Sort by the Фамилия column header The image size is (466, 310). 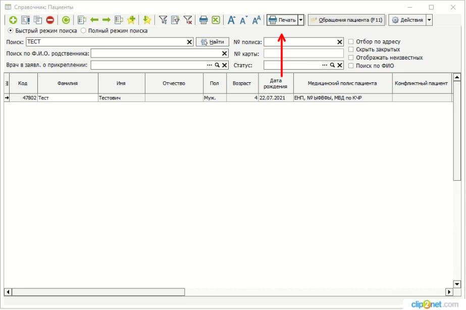click(x=68, y=83)
